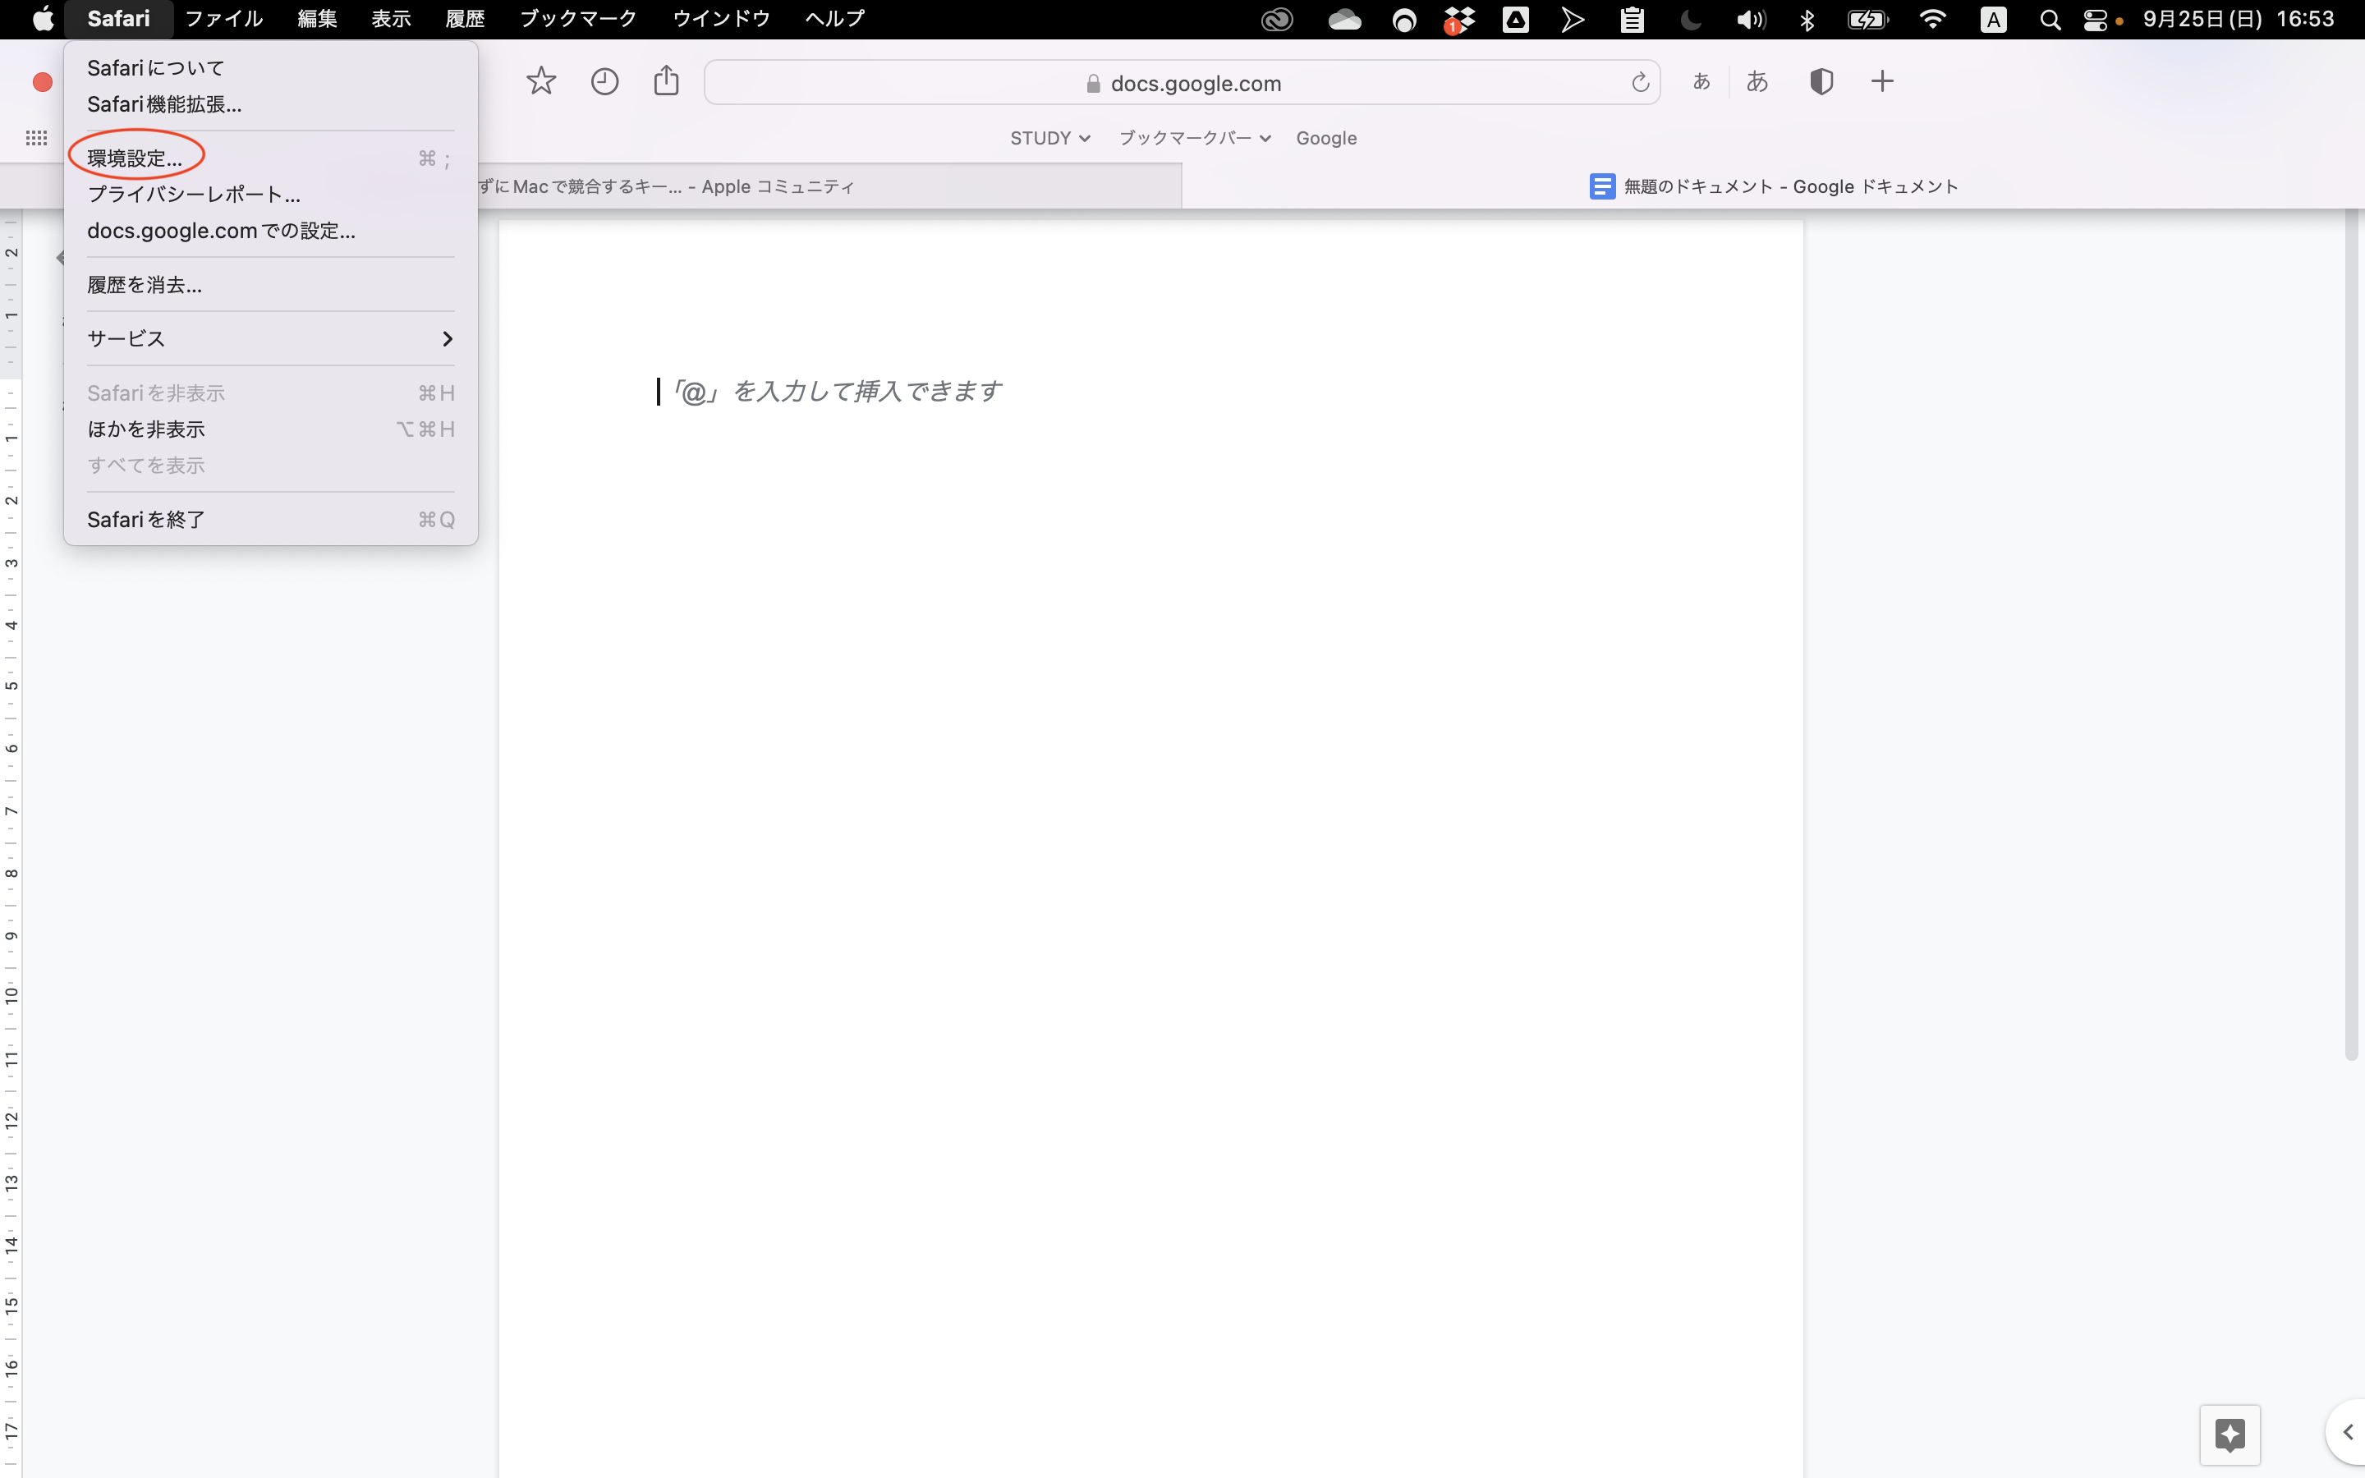Viewport: 2365px width, 1478px height.
Task: Choose 履歴を消去... from menu
Action: point(145,284)
